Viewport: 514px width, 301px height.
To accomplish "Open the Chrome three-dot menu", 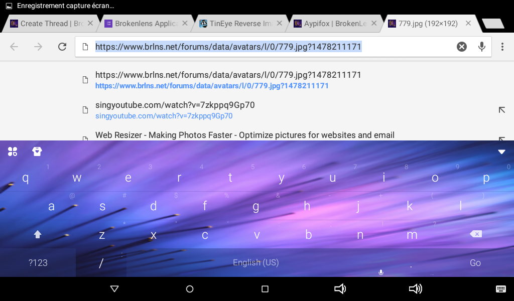I will point(502,47).
